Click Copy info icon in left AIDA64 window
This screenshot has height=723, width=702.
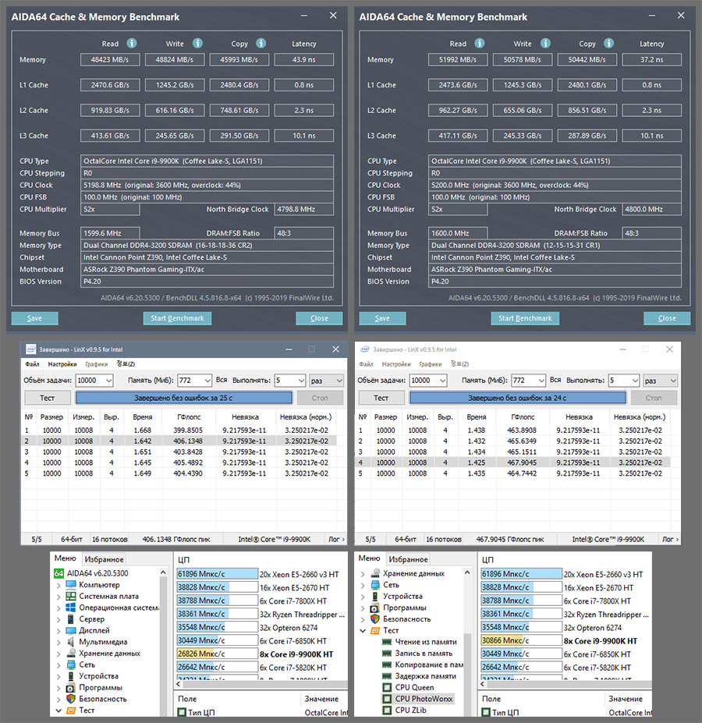(261, 44)
